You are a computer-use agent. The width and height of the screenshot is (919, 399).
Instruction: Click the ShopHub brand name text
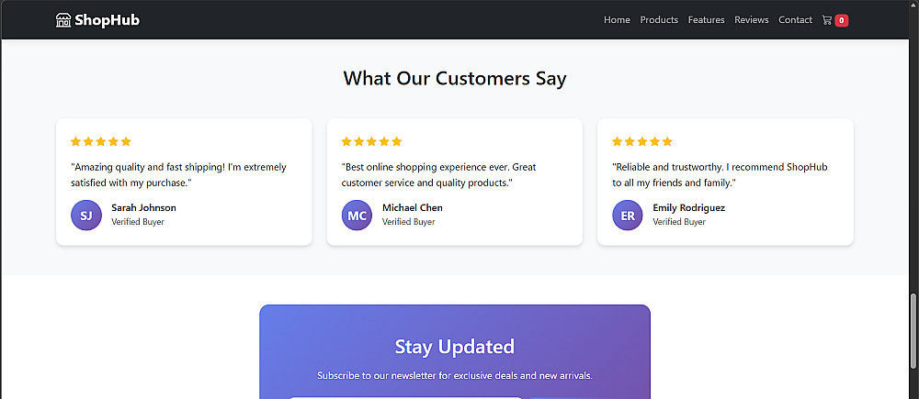(x=108, y=20)
